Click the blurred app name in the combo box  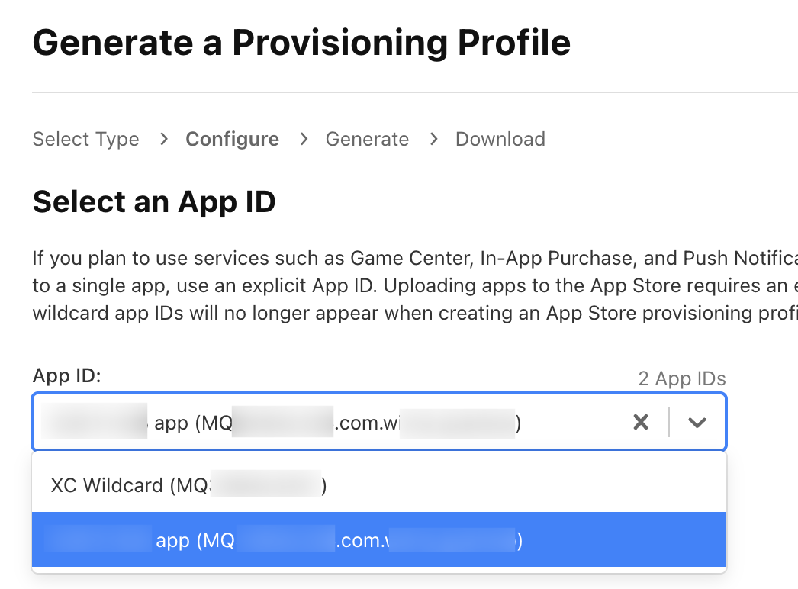pyautogui.click(x=95, y=422)
